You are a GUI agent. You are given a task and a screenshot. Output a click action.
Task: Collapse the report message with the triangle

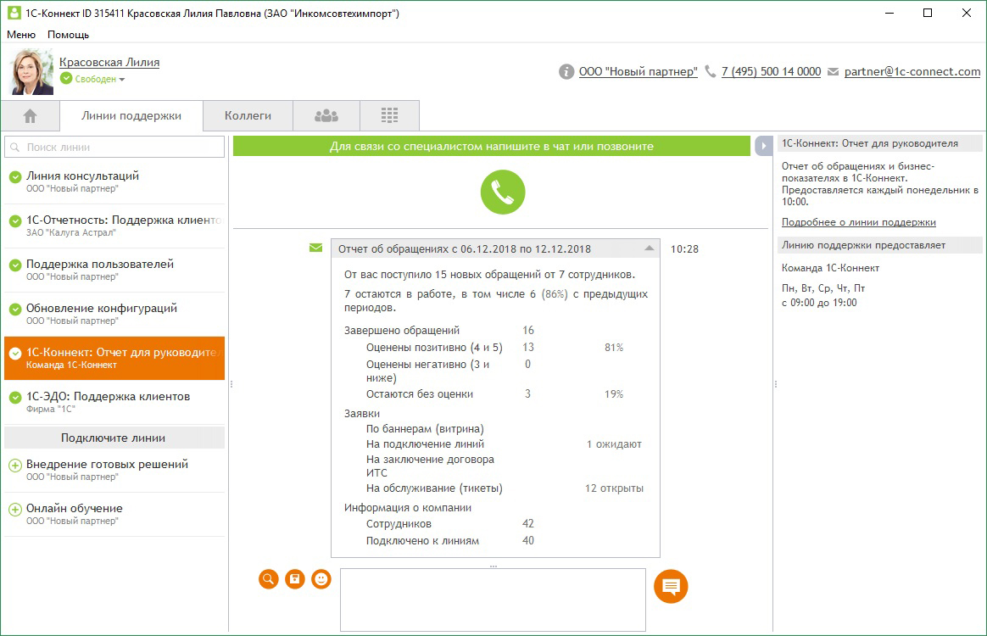(649, 248)
